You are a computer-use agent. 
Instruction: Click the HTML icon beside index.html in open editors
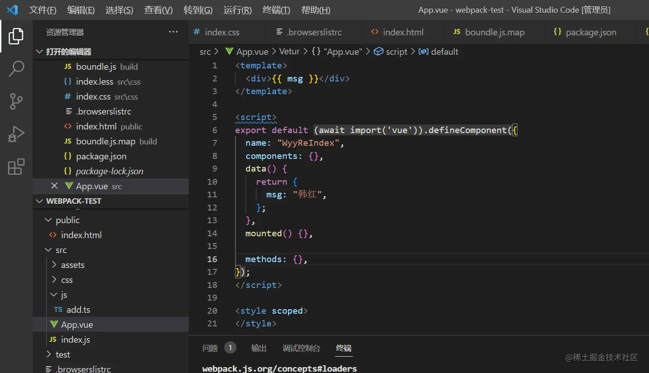(x=68, y=126)
